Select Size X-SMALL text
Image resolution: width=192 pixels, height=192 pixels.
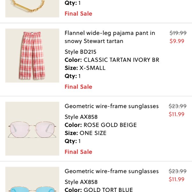click(85, 68)
